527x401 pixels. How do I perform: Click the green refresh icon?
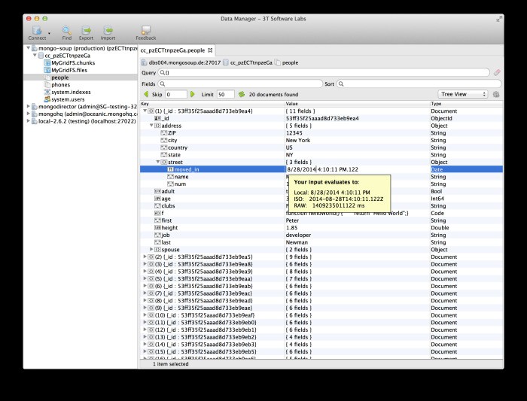click(x=242, y=94)
